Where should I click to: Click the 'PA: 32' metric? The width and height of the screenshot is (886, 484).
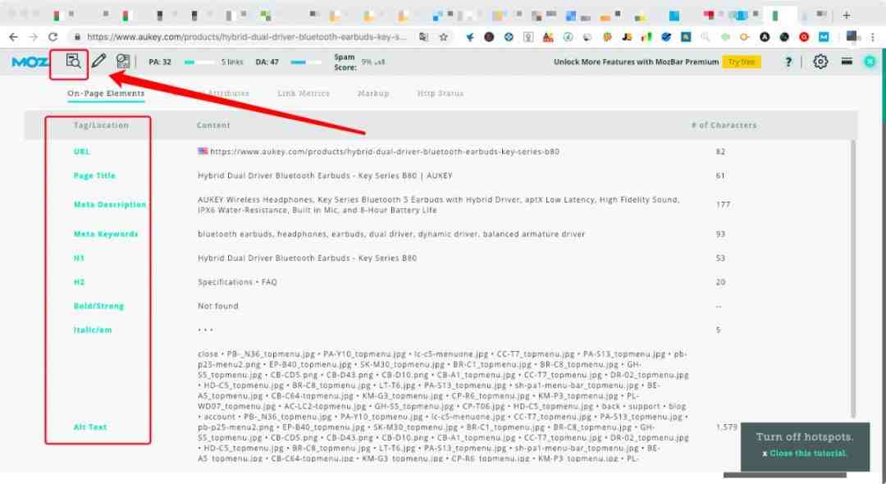(x=160, y=62)
